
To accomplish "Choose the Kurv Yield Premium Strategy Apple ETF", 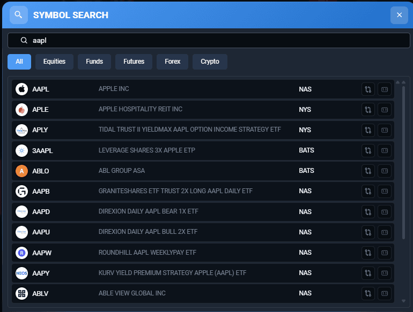I will (x=172, y=273).
